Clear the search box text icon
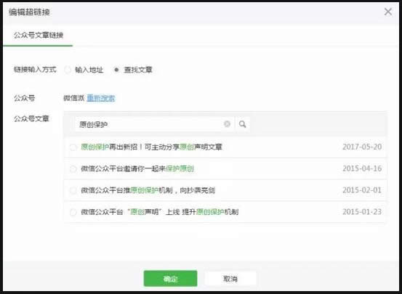This screenshot has width=402, height=294. pos(227,124)
